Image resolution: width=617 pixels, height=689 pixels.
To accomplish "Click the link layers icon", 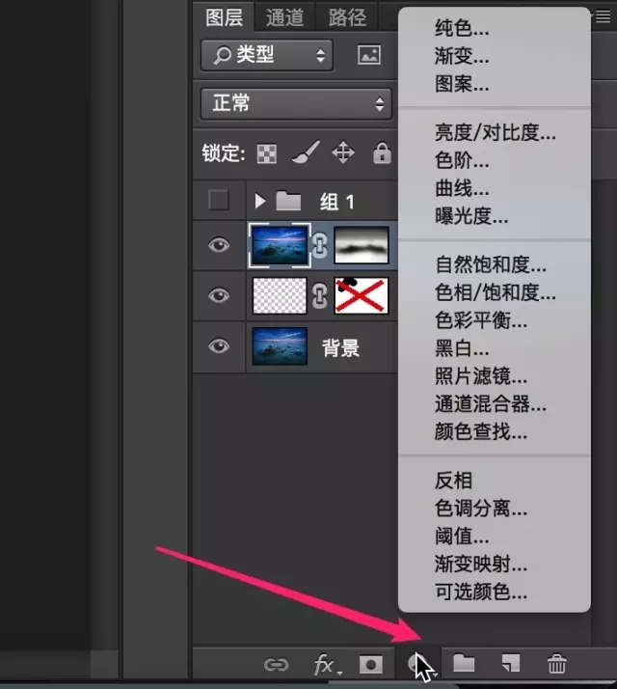I will point(277,664).
